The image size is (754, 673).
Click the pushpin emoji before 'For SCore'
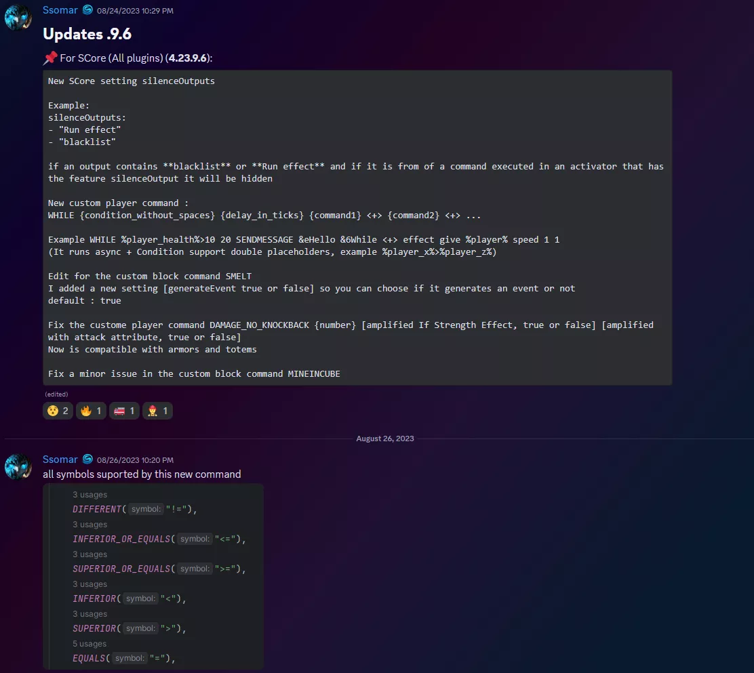coord(49,58)
